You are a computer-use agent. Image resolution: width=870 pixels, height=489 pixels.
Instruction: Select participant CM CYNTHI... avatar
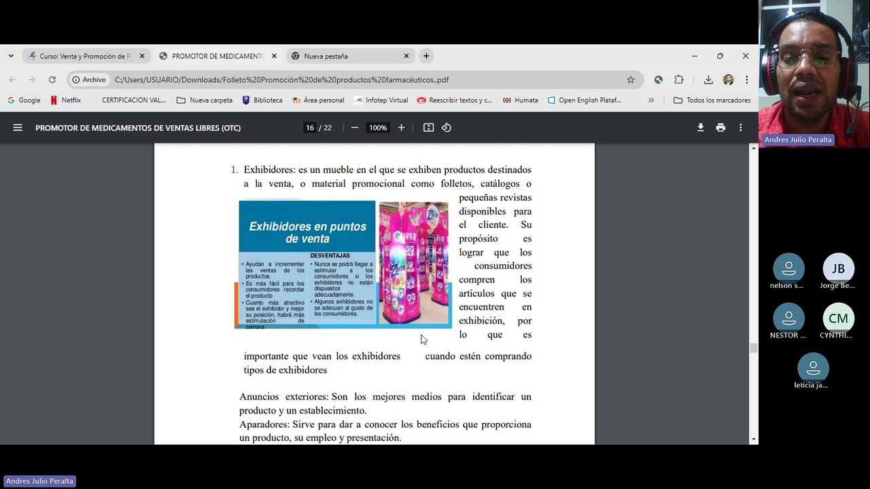coord(838,318)
